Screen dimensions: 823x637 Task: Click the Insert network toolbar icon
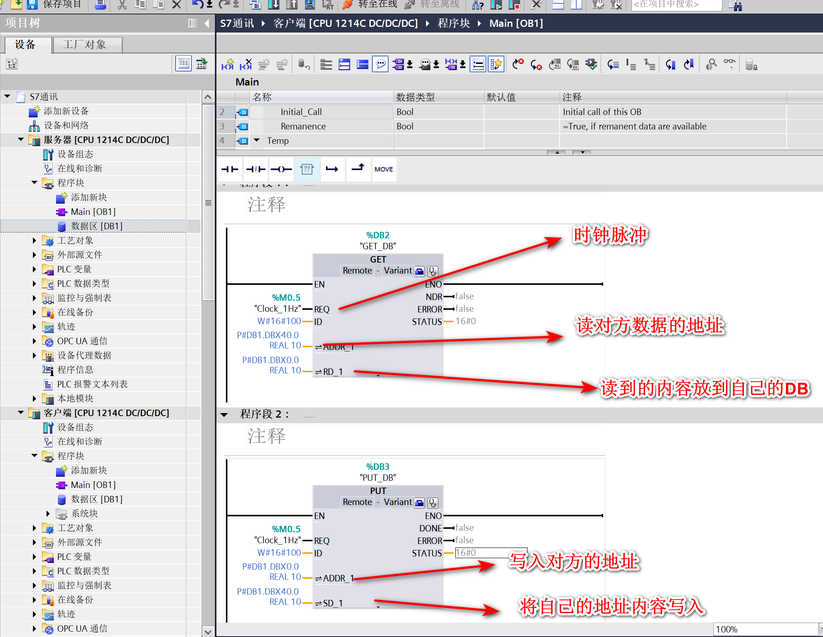(227, 65)
